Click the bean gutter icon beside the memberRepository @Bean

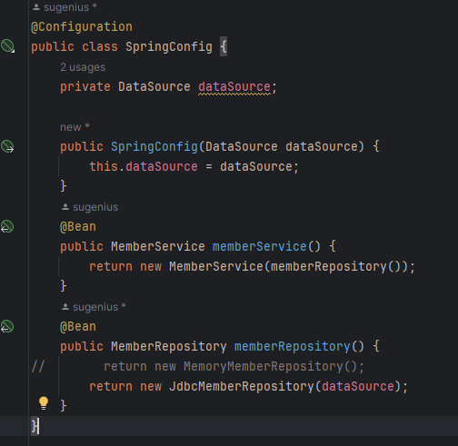pos(7,327)
